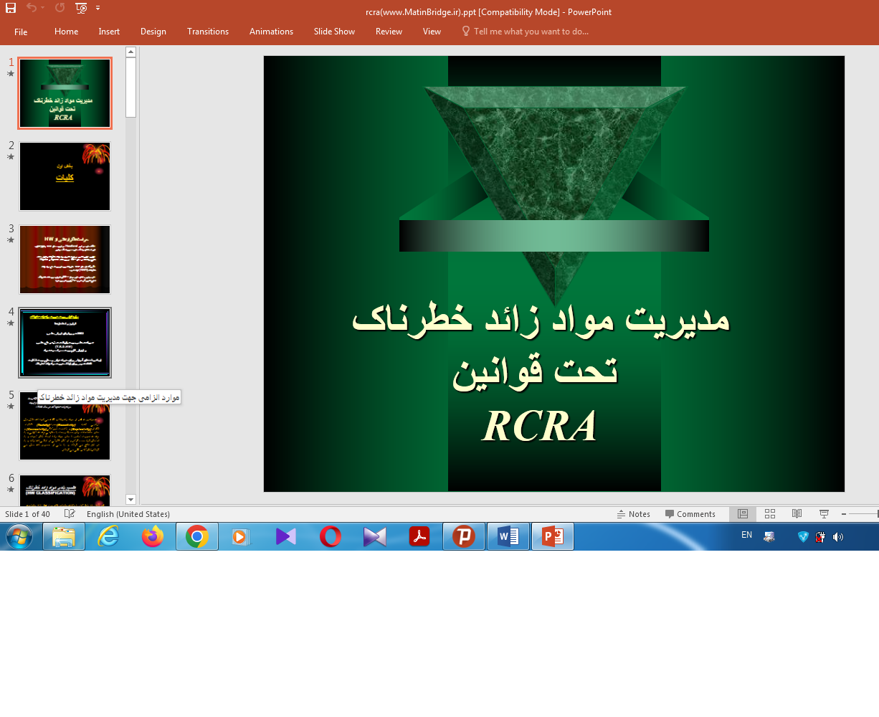Open the Transitions tab
The height and width of the screenshot is (717, 879).
pyautogui.click(x=208, y=32)
